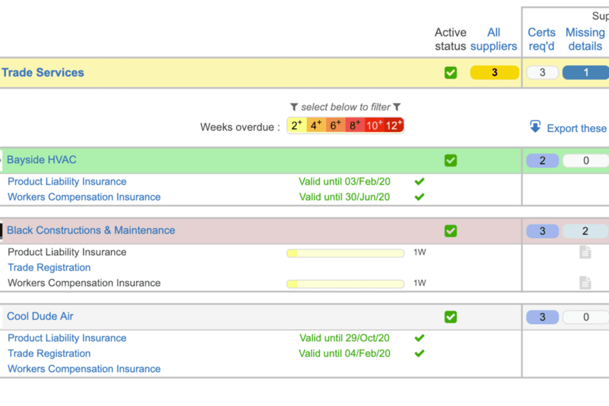Click the missing document icon for Workers Compensation Insurance

585,284
